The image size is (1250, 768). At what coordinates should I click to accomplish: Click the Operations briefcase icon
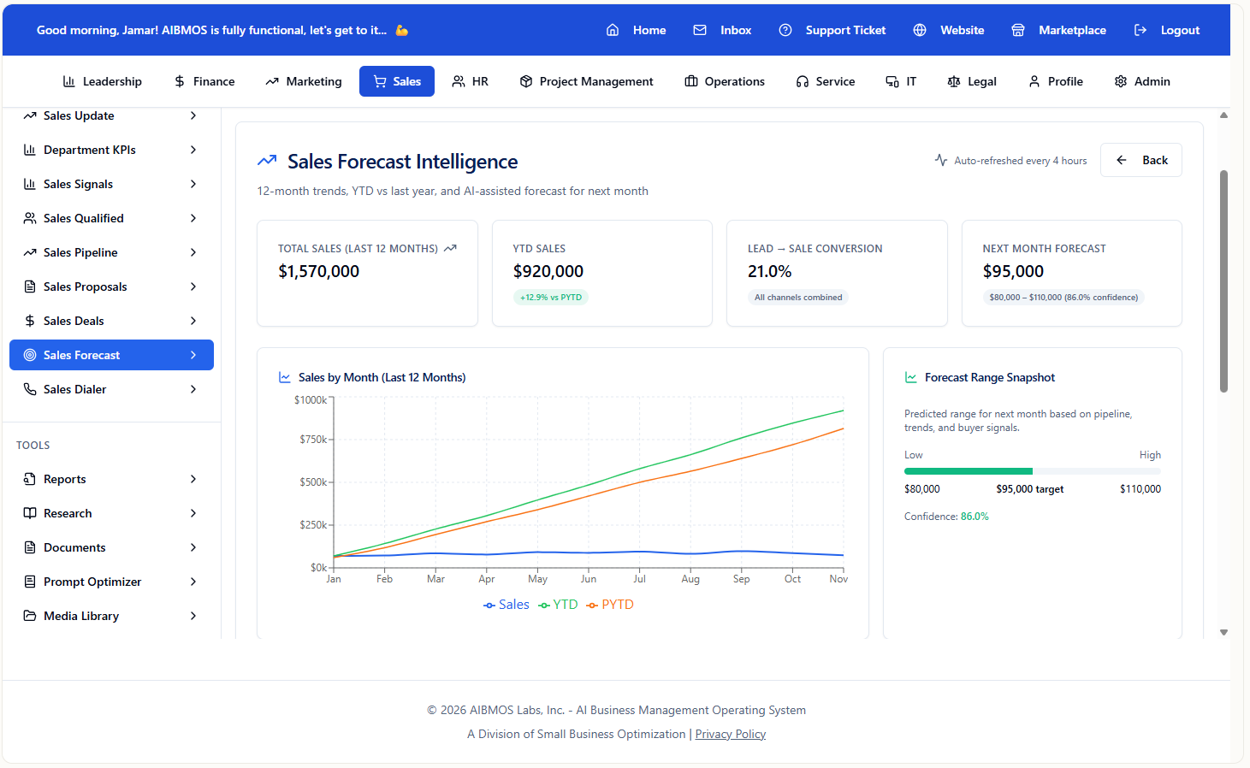tap(691, 81)
